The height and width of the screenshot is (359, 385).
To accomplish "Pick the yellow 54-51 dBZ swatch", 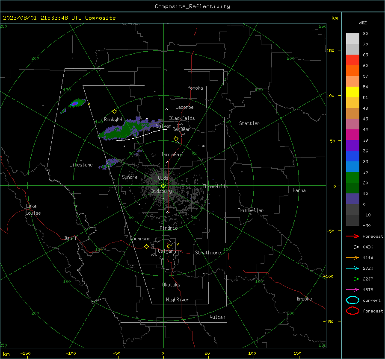I will 352,92.
